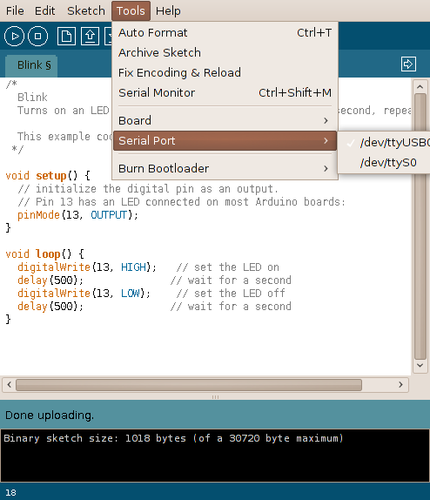430x500 pixels.
Task: Open the Help menu
Action: 168,10
